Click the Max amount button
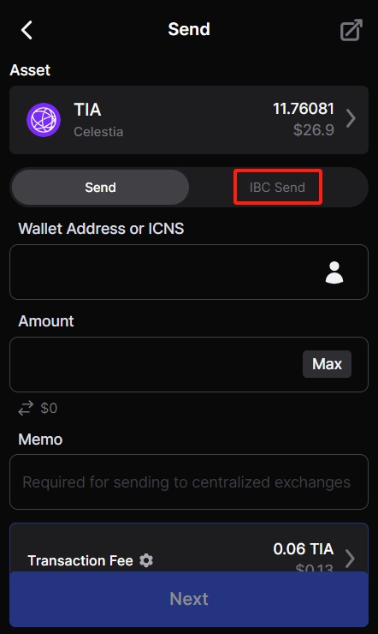Viewport: 378px width, 634px height. tap(327, 364)
